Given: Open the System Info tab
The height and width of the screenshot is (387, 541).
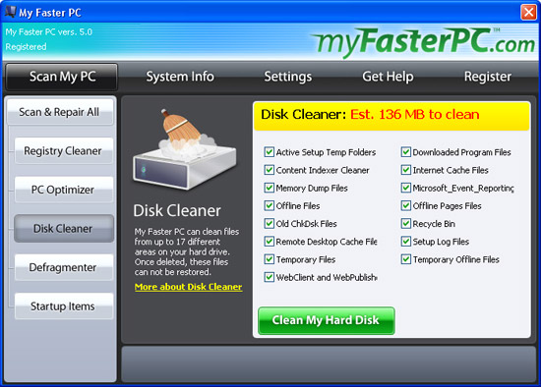Looking at the screenshot, I should [x=180, y=77].
